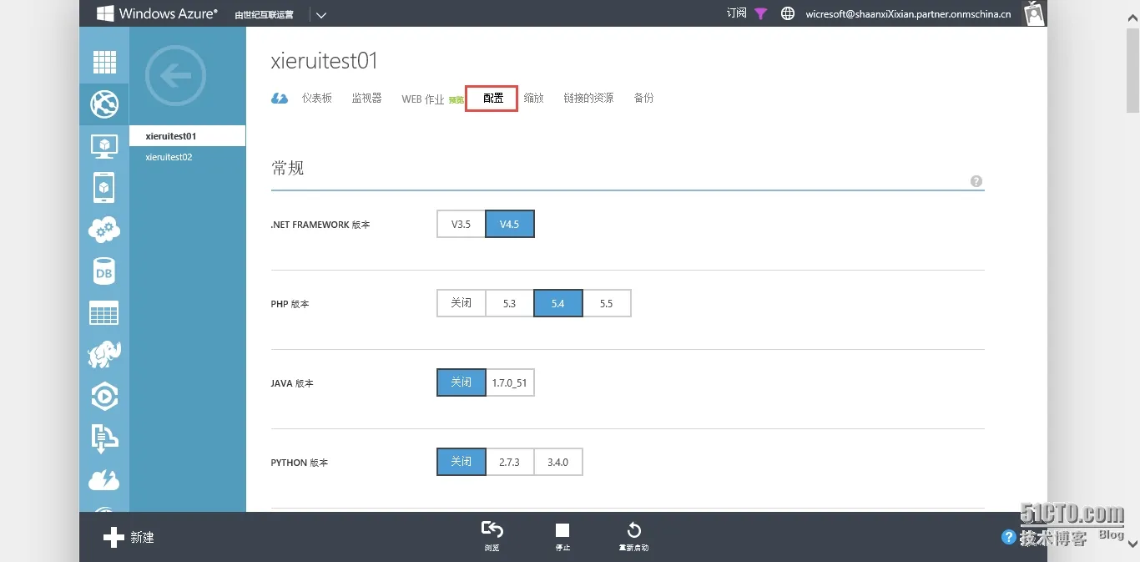Select .NET Framework V3.5
Screen dimensions: 1140x562
(x=462, y=224)
